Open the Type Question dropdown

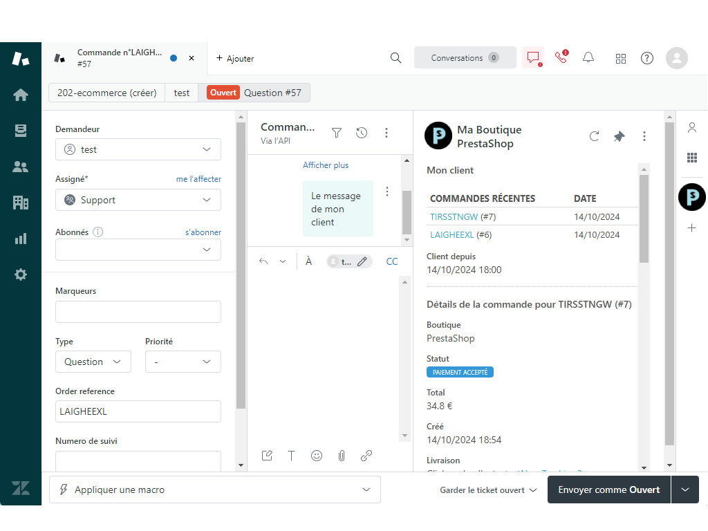[93, 362]
